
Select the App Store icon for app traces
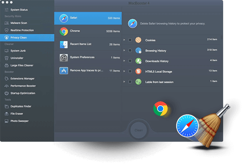pyautogui.click(x=64, y=70)
